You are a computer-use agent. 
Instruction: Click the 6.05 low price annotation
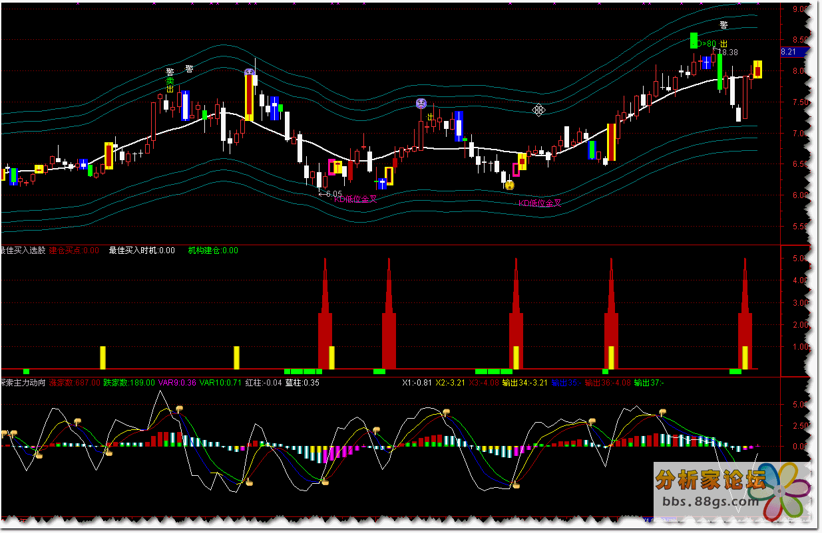pos(331,193)
